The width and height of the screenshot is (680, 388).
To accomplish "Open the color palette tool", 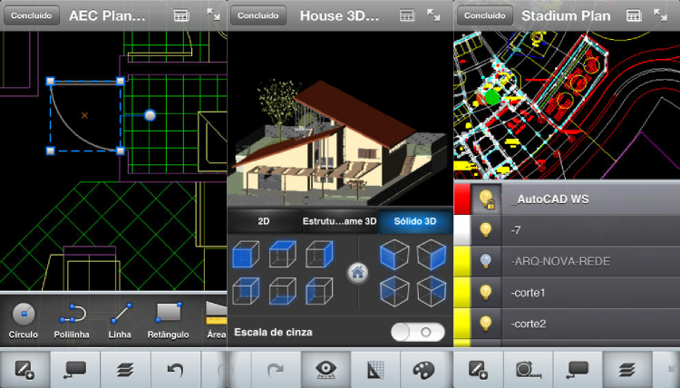I will click(x=423, y=370).
